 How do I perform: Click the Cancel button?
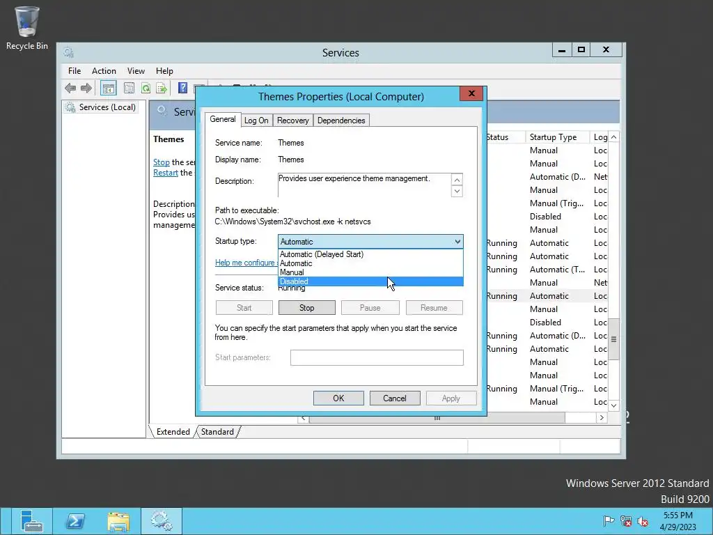coord(395,398)
